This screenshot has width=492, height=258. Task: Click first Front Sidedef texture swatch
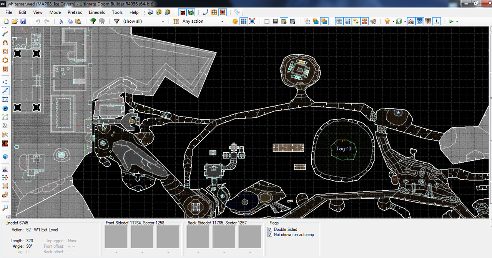pyautogui.click(x=116, y=237)
